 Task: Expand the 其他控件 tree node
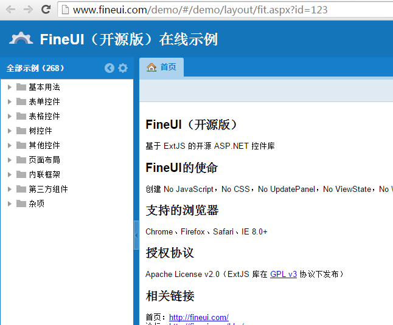(10, 145)
